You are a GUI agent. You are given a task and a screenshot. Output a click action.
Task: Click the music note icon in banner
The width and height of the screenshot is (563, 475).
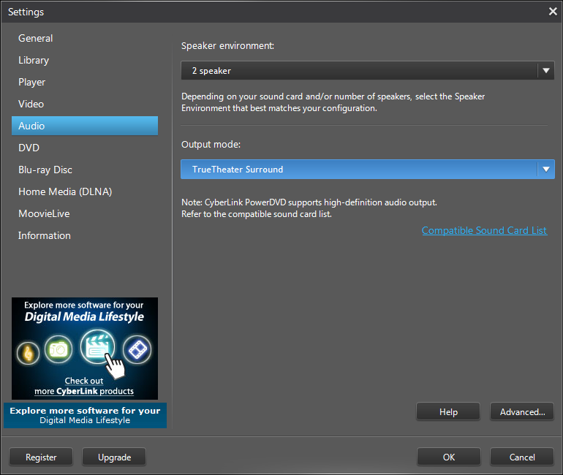coord(29,351)
